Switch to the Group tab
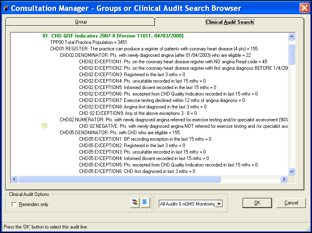 81,22
